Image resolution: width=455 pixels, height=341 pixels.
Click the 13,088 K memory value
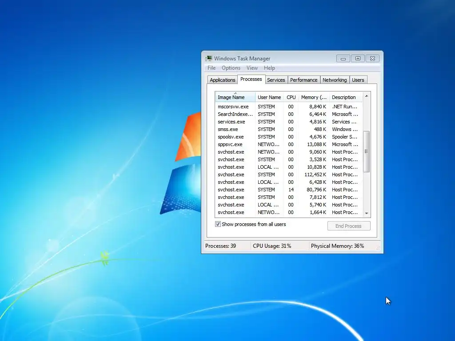click(x=316, y=144)
